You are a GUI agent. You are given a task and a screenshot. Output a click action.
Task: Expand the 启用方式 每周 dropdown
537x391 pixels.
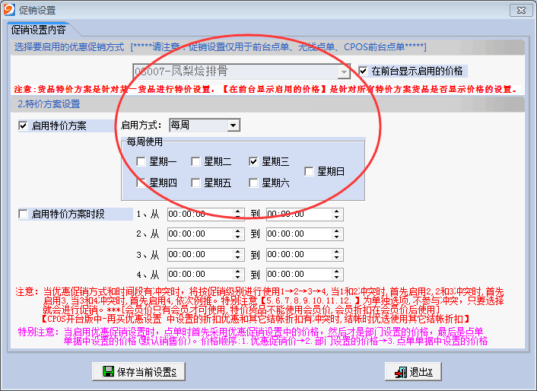click(233, 125)
